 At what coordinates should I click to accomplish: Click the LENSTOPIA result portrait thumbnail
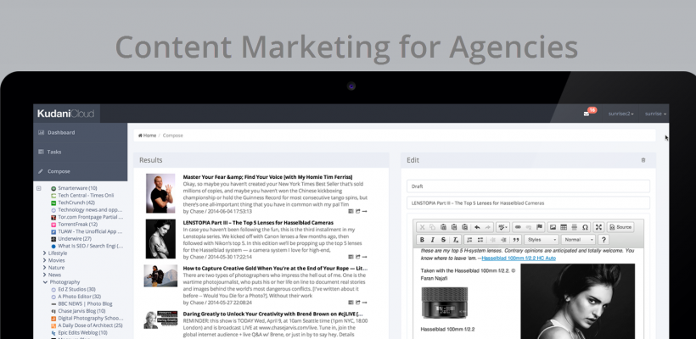(160, 239)
